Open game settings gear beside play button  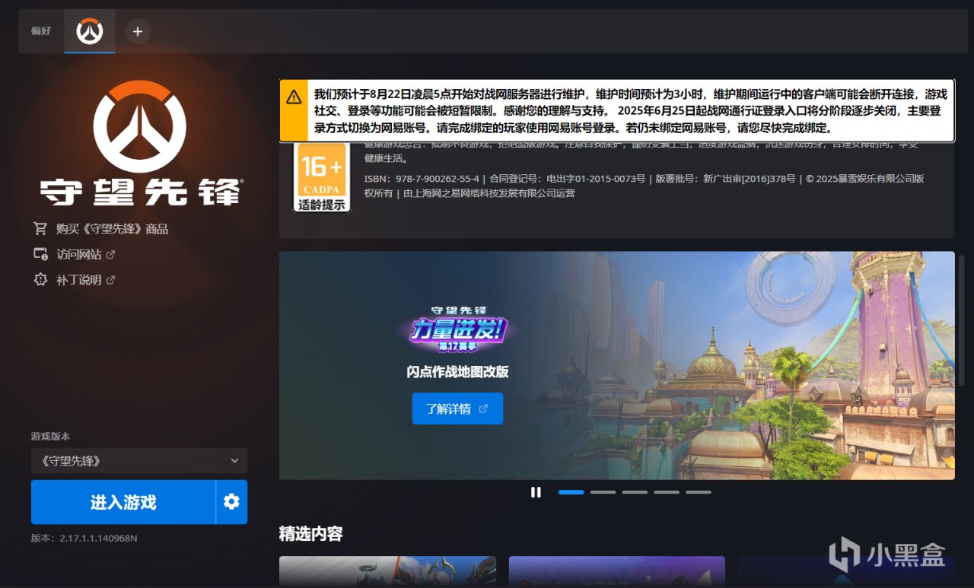tap(231, 502)
